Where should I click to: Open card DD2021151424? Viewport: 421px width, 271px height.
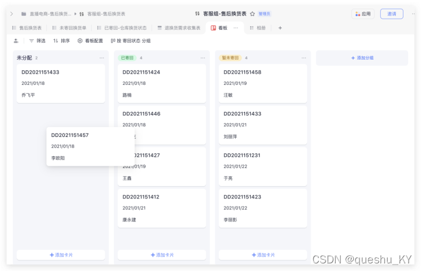(x=162, y=83)
